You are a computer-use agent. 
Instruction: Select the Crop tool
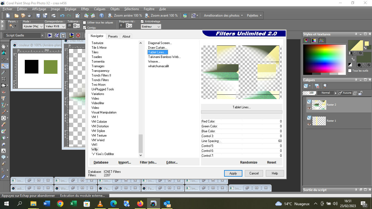coord(4,79)
